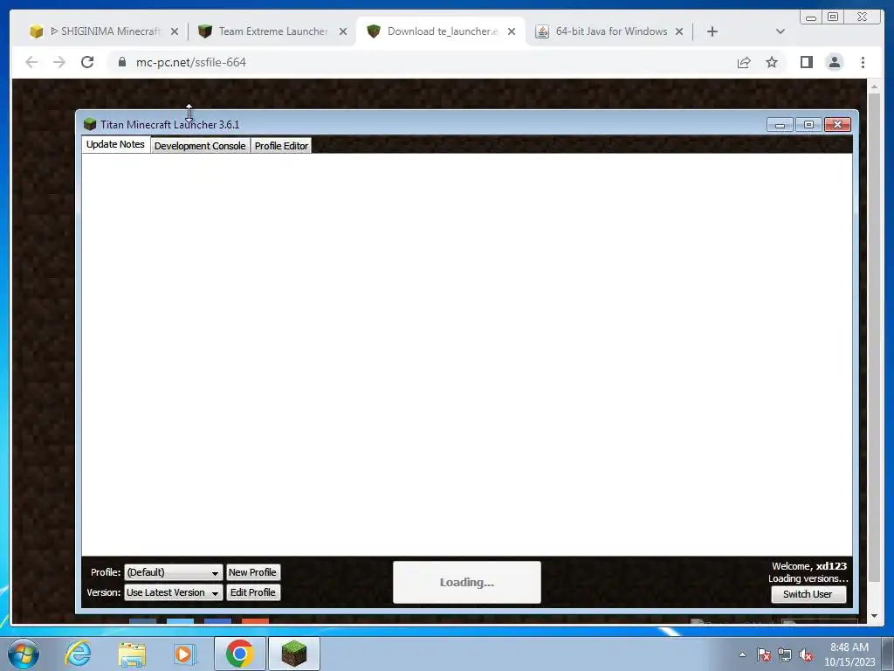Switch to the Development Console tab
894x671 pixels.
click(200, 146)
